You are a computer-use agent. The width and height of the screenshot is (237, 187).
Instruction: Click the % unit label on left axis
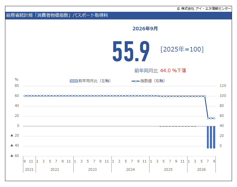click(17, 80)
